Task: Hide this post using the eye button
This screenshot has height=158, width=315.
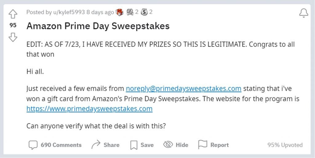Action: click(176, 145)
